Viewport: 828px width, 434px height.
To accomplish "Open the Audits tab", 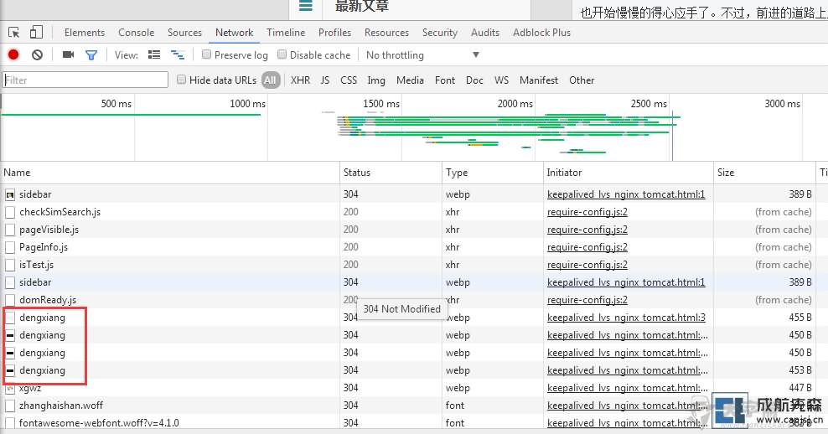I will (x=484, y=32).
